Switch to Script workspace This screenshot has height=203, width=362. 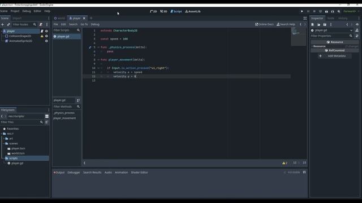[x=176, y=11]
